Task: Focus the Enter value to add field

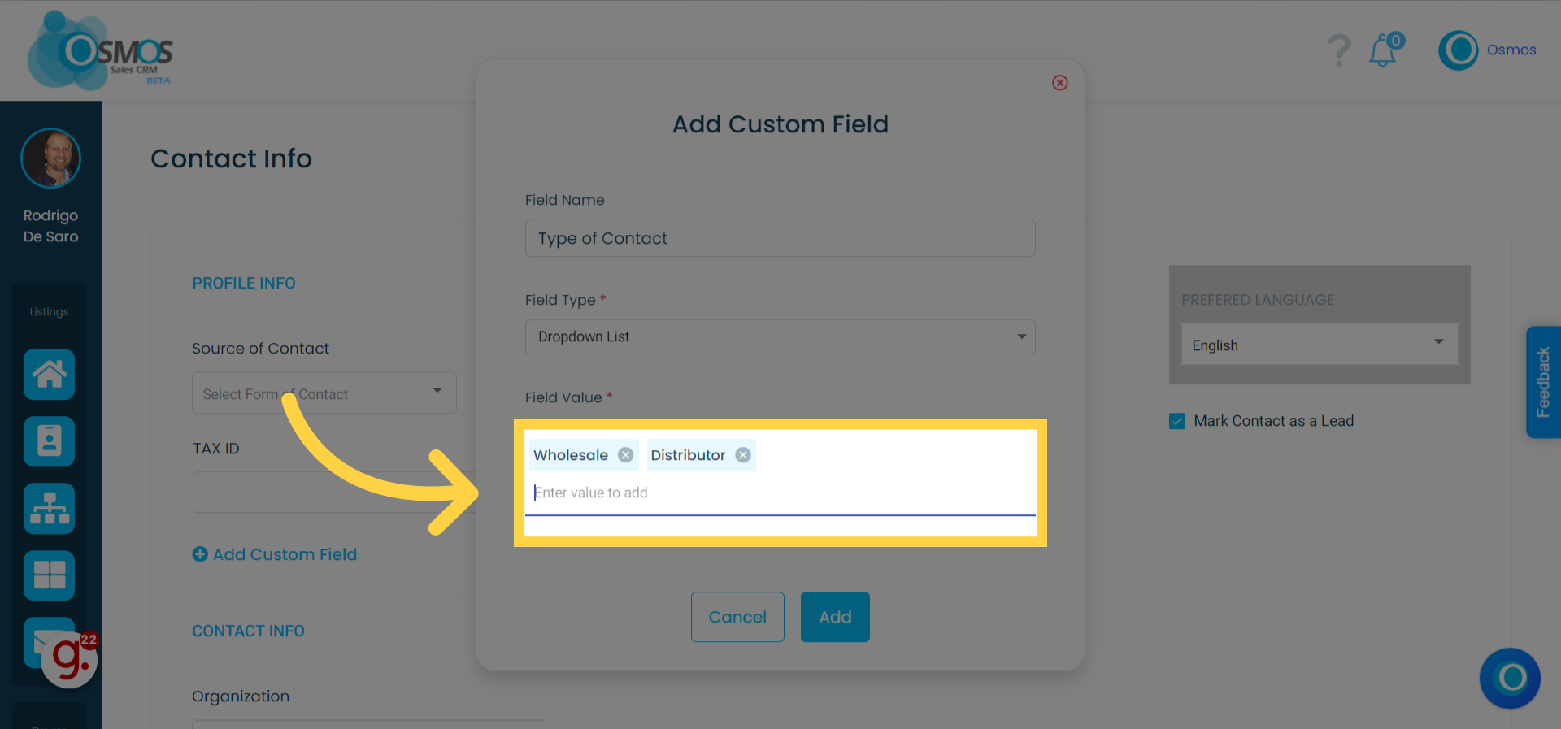Action: pos(780,493)
